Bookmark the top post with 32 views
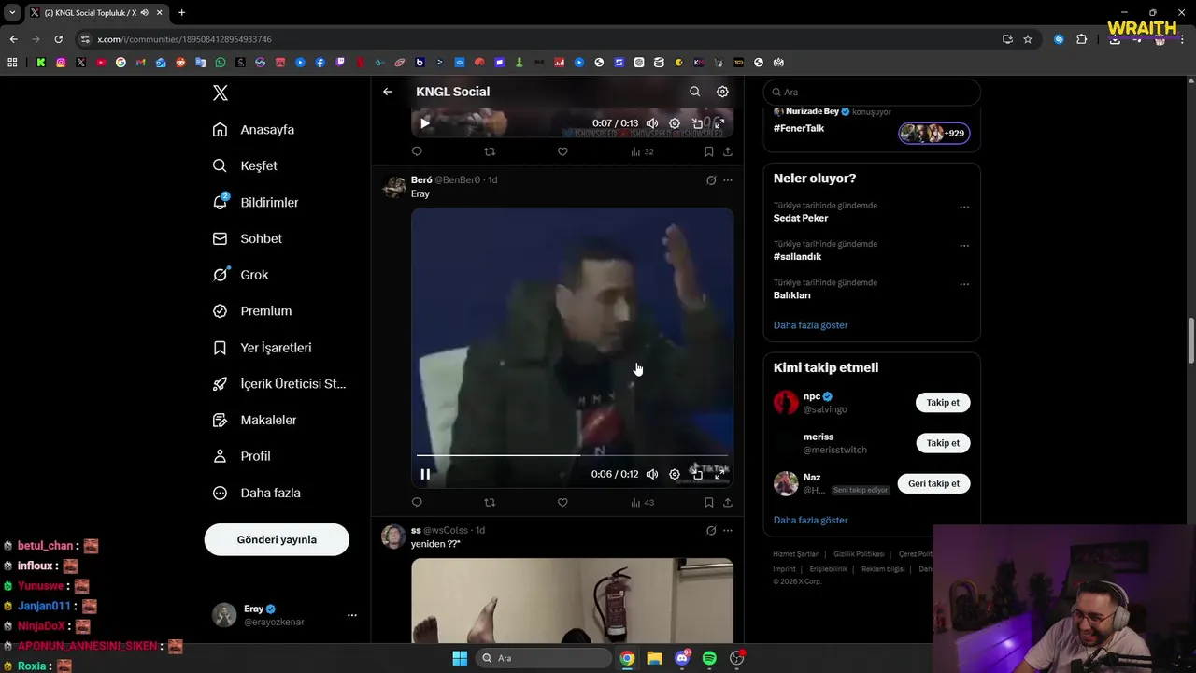Screen dimensions: 1196x673 coord(709,151)
